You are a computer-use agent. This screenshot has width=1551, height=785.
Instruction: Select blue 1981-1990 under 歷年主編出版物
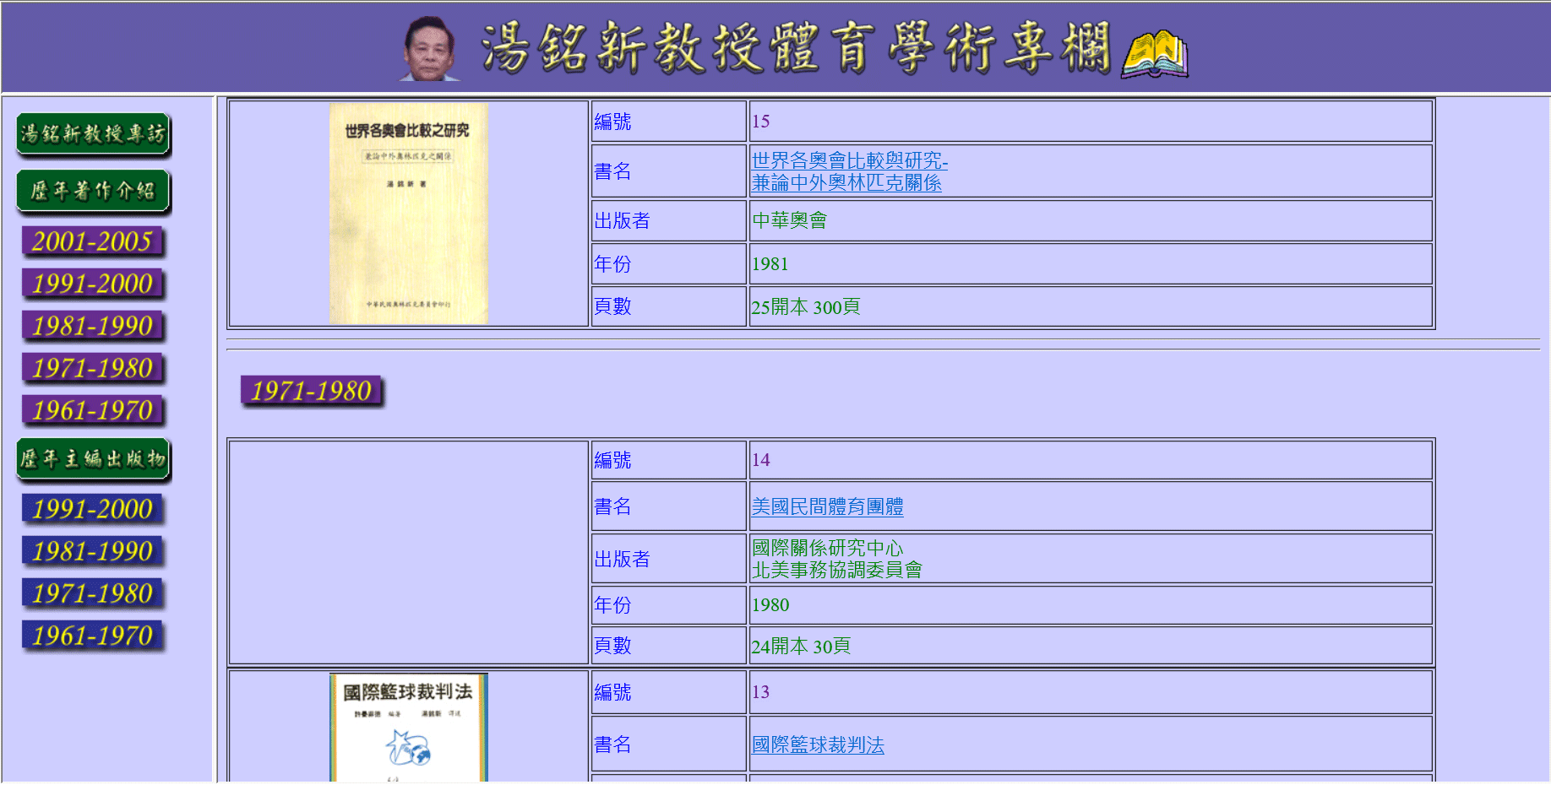[x=93, y=552]
